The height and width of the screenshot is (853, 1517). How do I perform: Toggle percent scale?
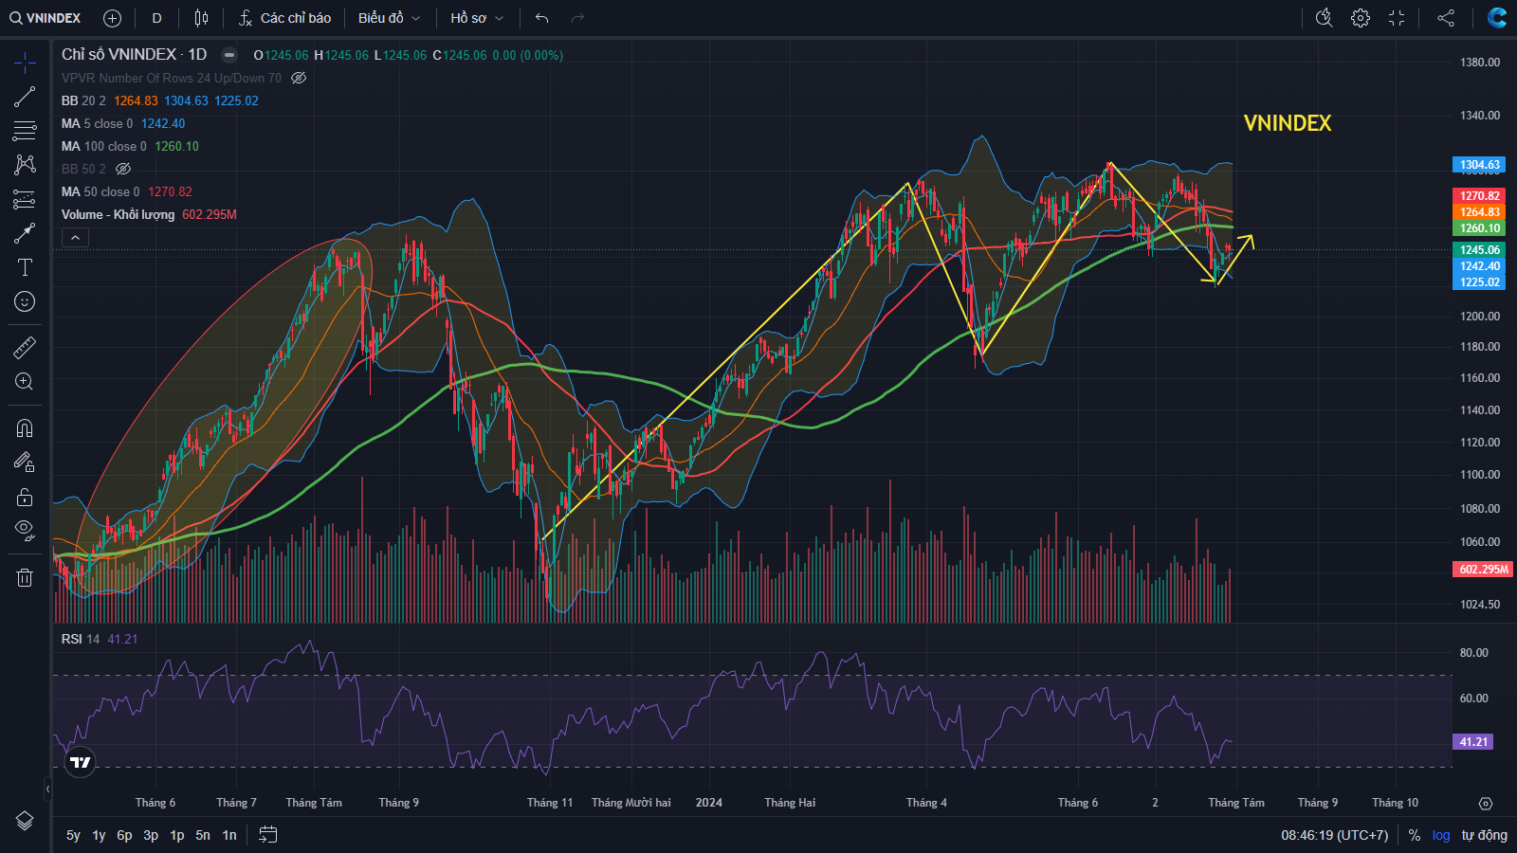pos(1415,835)
